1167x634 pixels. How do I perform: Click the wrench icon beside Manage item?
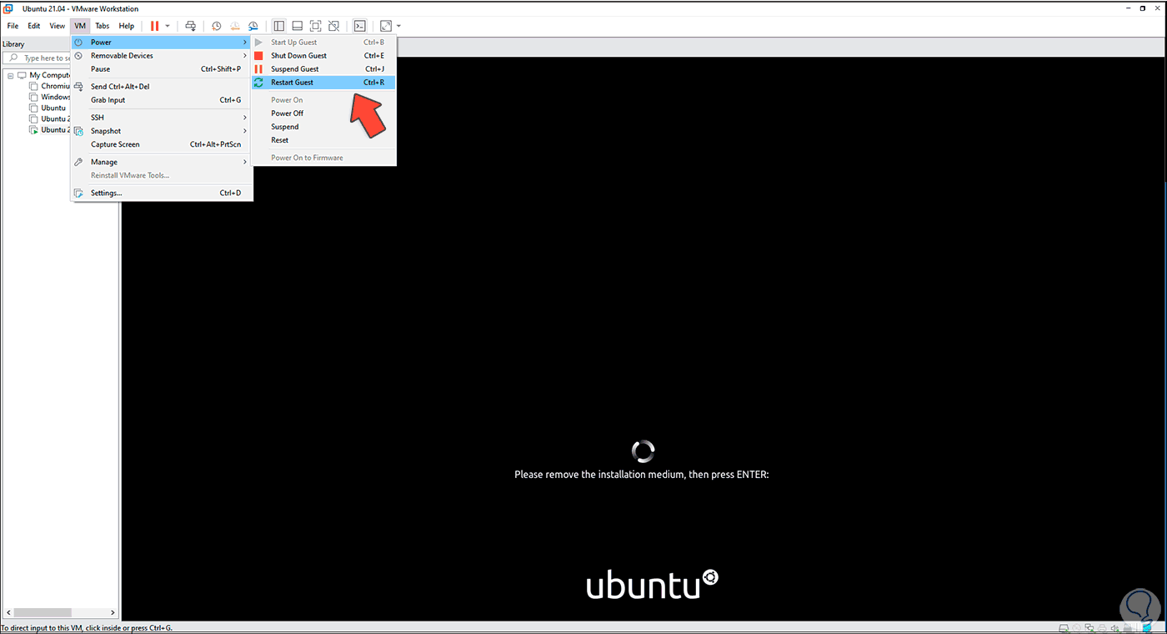[x=79, y=162]
